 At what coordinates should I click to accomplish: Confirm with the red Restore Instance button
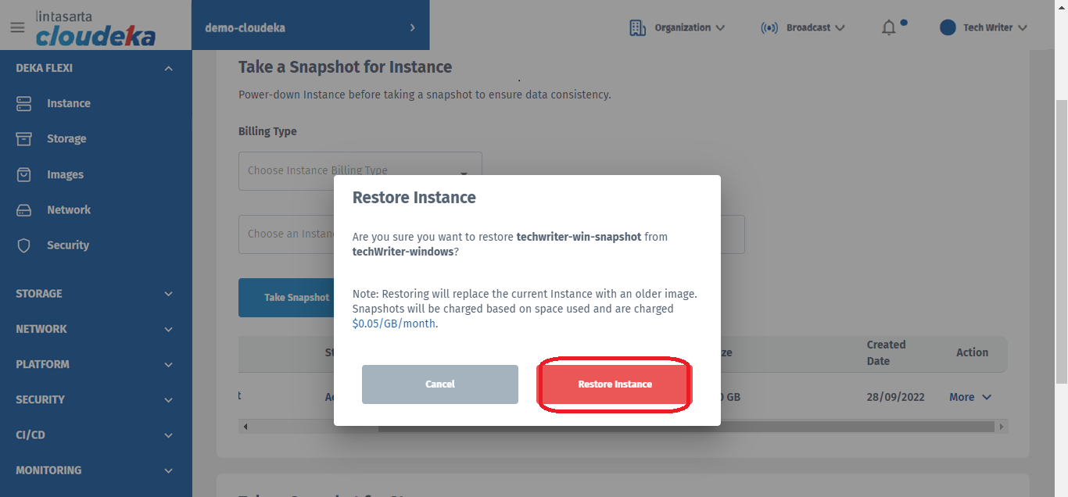click(x=615, y=384)
